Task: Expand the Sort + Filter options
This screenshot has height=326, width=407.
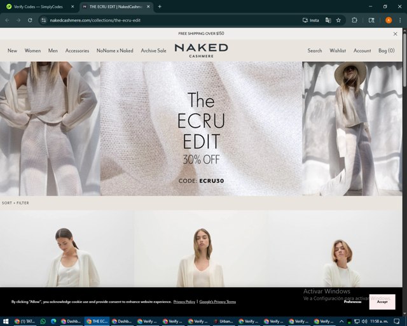Action: [15, 202]
